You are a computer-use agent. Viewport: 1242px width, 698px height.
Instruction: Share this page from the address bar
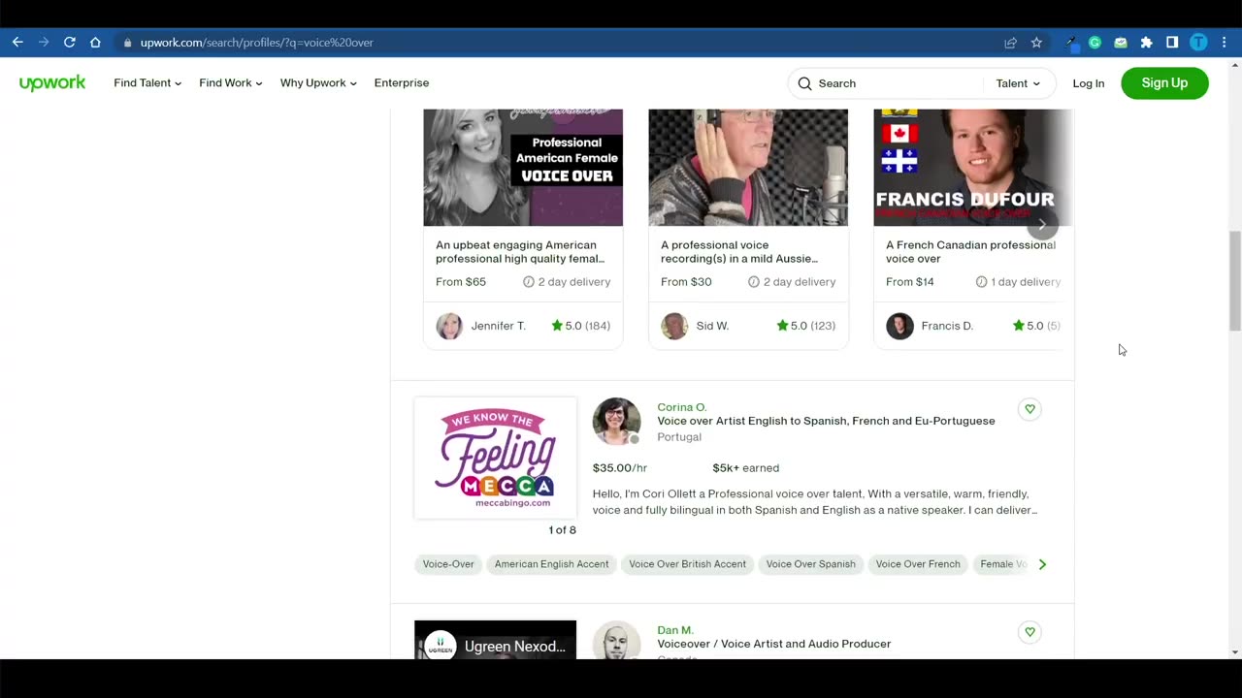click(x=1010, y=43)
